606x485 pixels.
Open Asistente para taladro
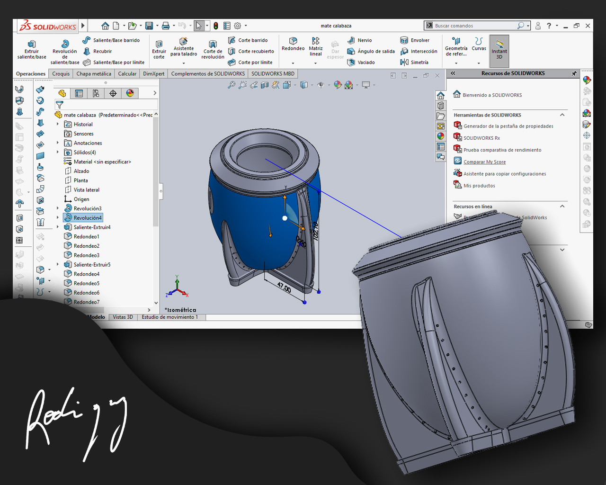point(184,47)
